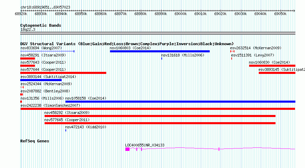Viewport: 305px width, 168px height.
Task: Click the Cytogenetic Bands track title
Action: click(41, 25)
